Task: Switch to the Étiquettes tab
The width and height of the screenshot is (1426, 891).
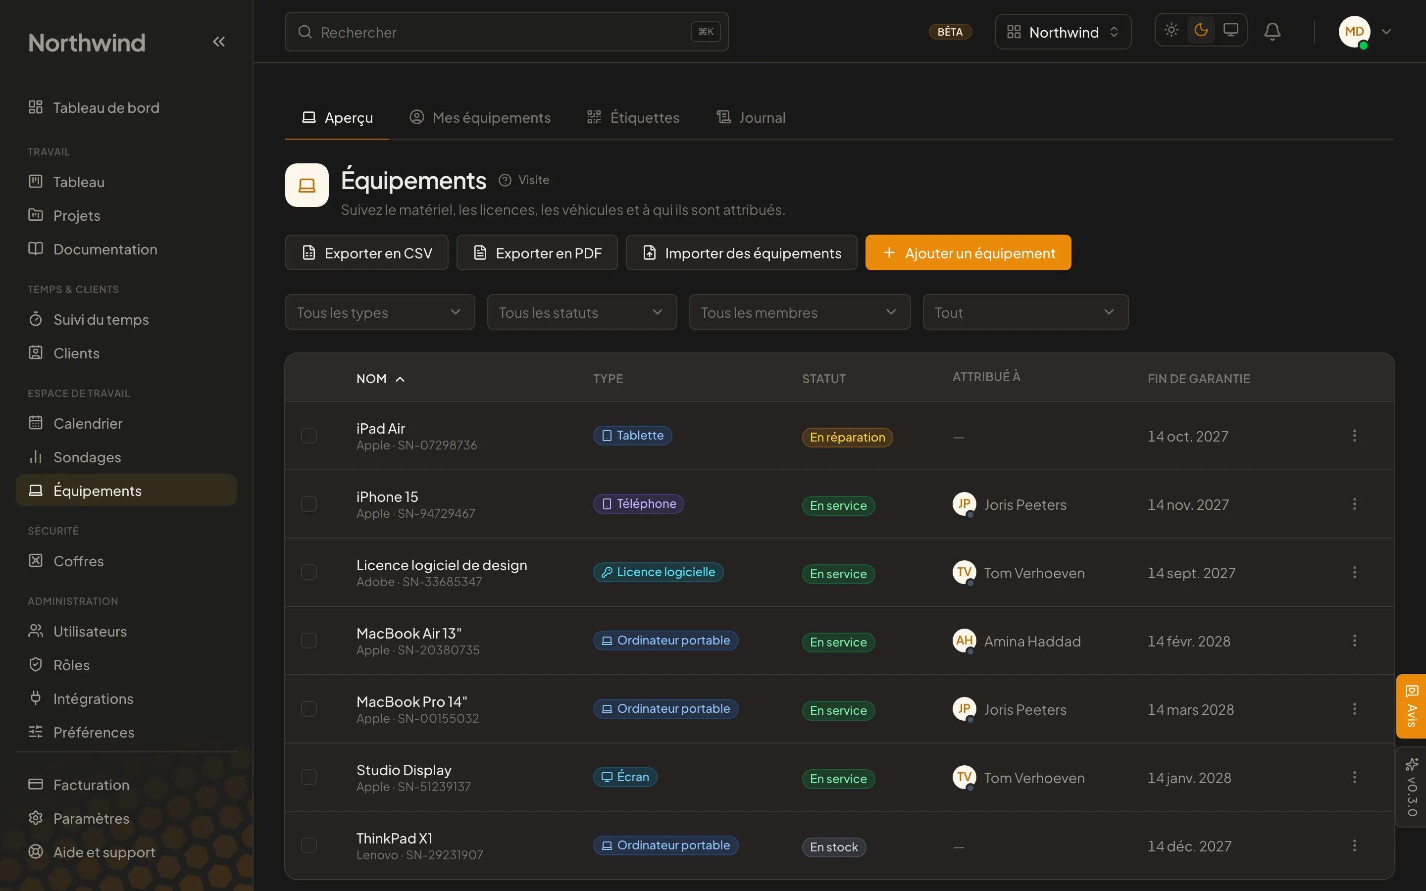Action: (633, 118)
